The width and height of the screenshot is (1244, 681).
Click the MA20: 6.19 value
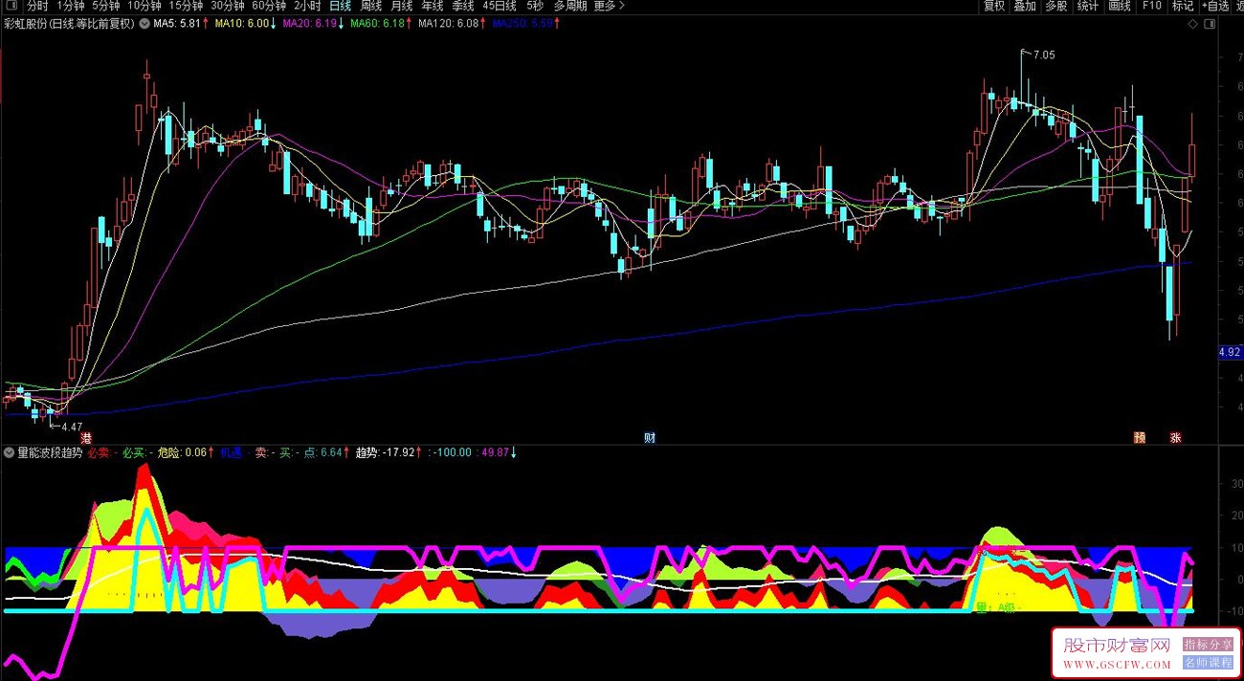click(x=310, y=24)
